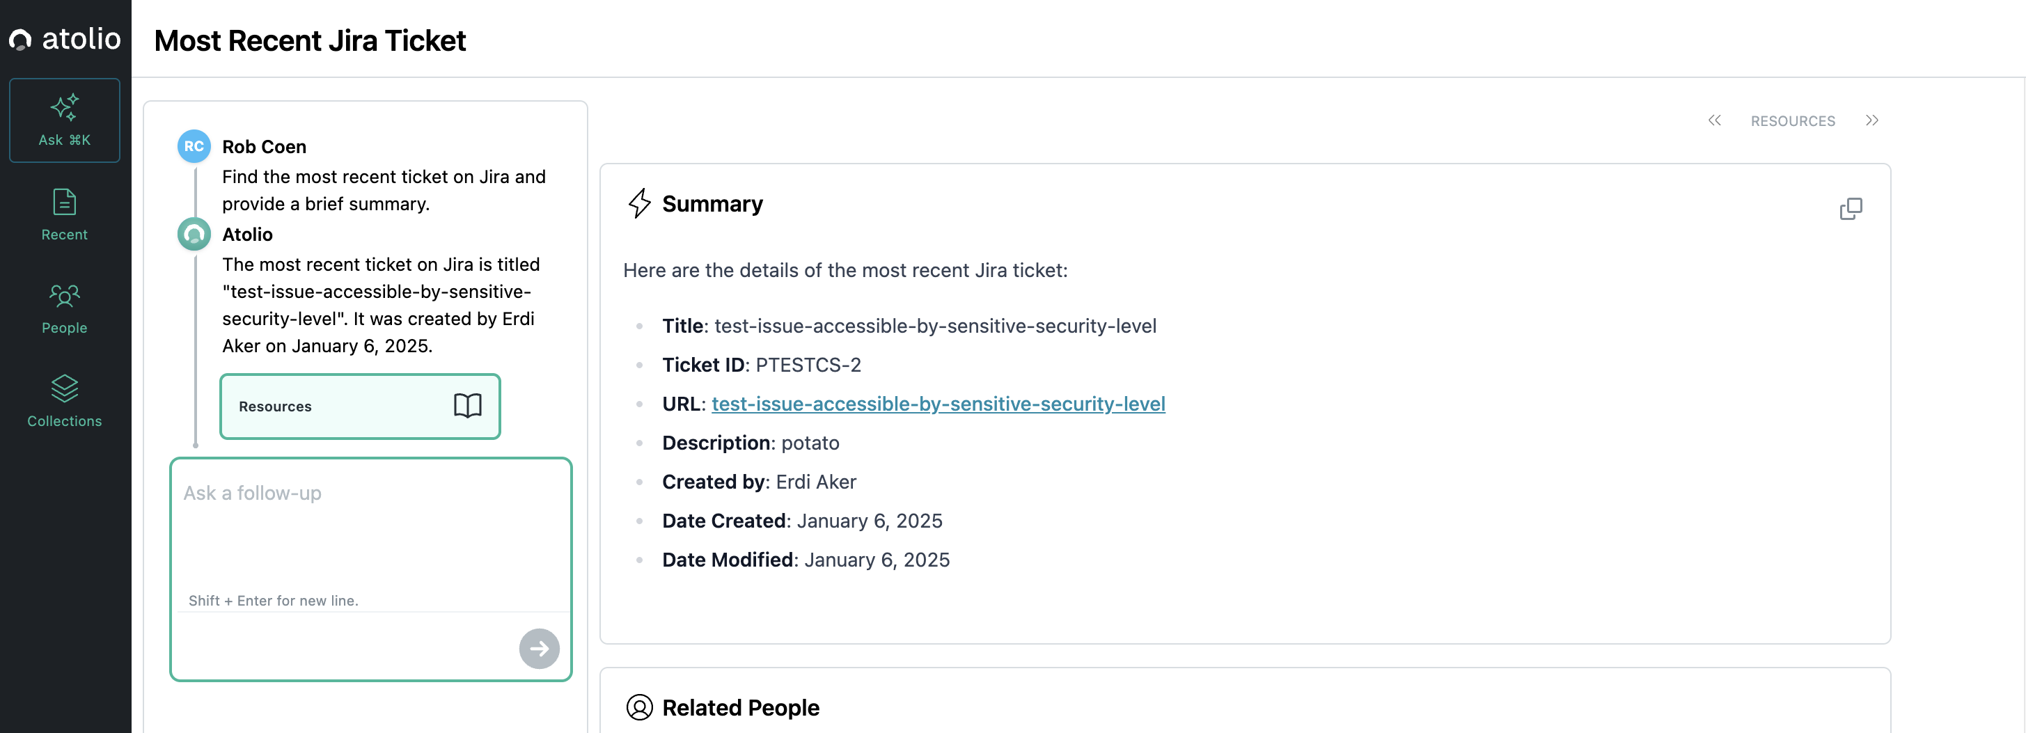Viewport: 2026px width, 733px height.
Task: Click the Atolio assistant avatar
Action: 194,235
